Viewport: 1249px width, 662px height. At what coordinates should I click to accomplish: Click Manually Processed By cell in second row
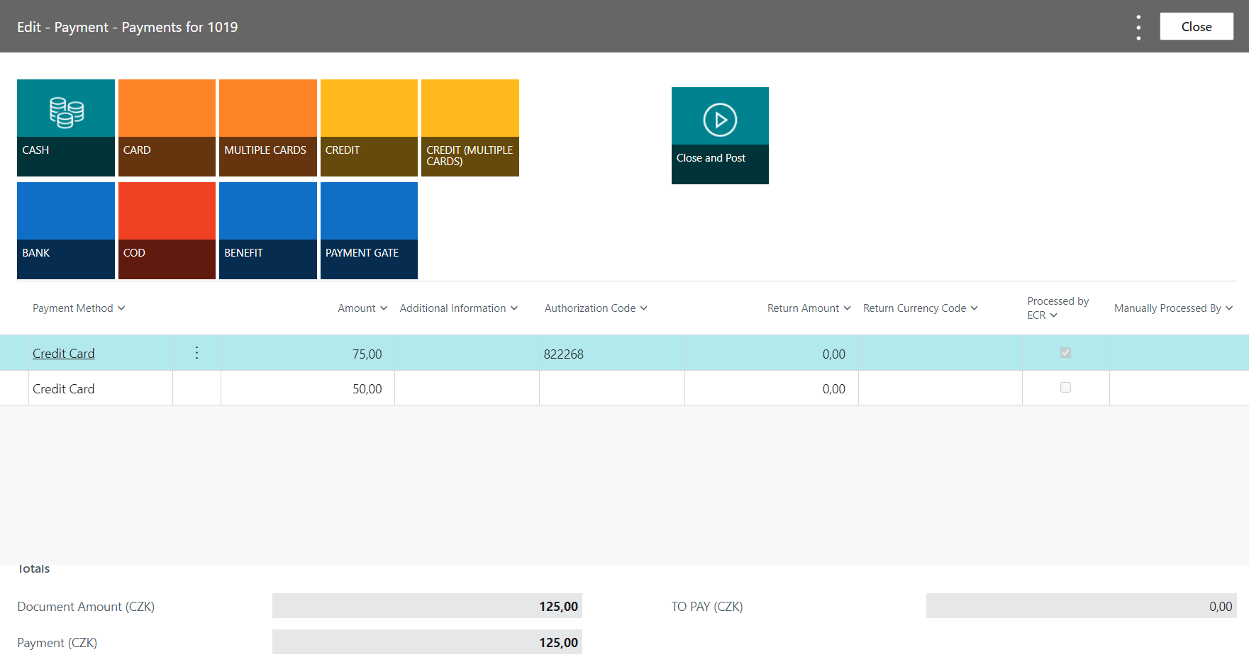[1179, 388]
